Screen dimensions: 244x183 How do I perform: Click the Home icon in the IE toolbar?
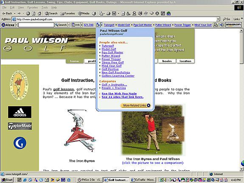coord(39,14)
